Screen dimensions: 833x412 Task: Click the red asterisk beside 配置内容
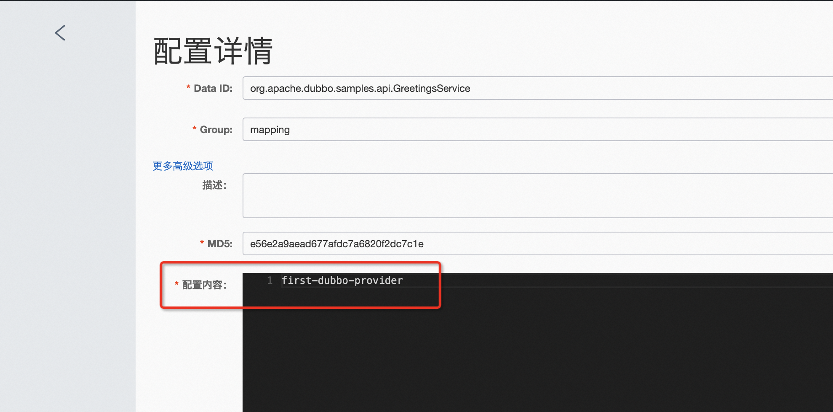pyautogui.click(x=176, y=284)
